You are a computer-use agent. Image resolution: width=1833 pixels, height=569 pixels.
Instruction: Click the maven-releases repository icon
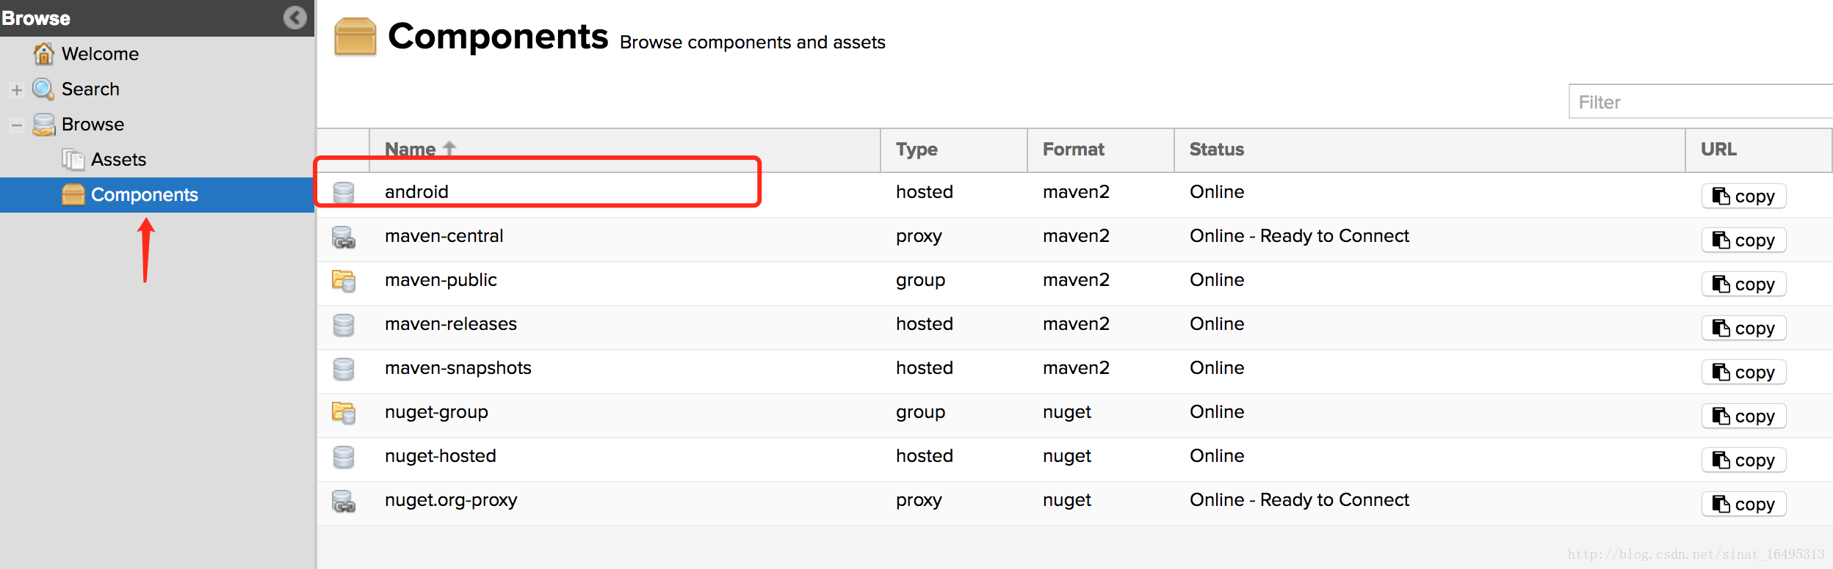[344, 324]
